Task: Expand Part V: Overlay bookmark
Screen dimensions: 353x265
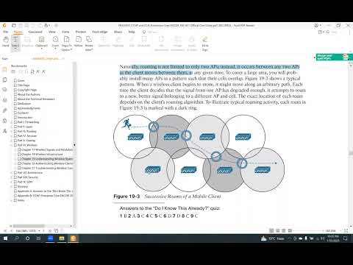Action: (x=12, y=141)
